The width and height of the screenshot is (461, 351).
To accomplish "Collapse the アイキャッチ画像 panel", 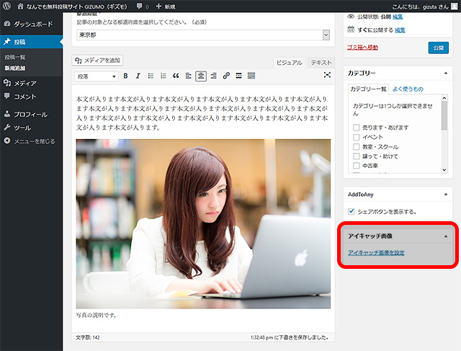I will (x=444, y=236).
